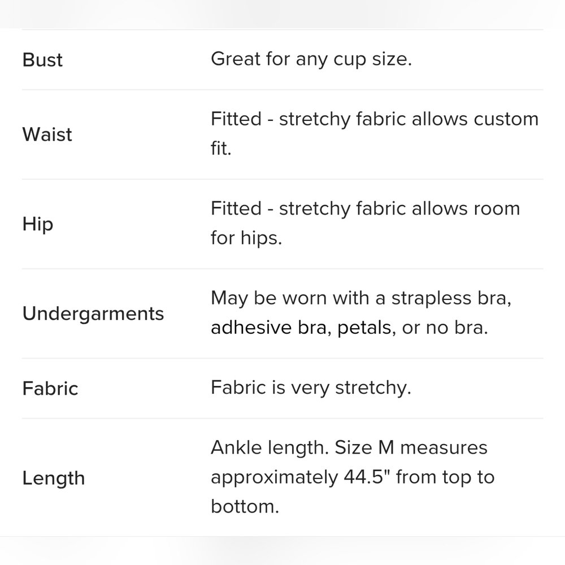565x565 pixels.
Task: Click the "Undergarments" row label
Action: point(93,314)
